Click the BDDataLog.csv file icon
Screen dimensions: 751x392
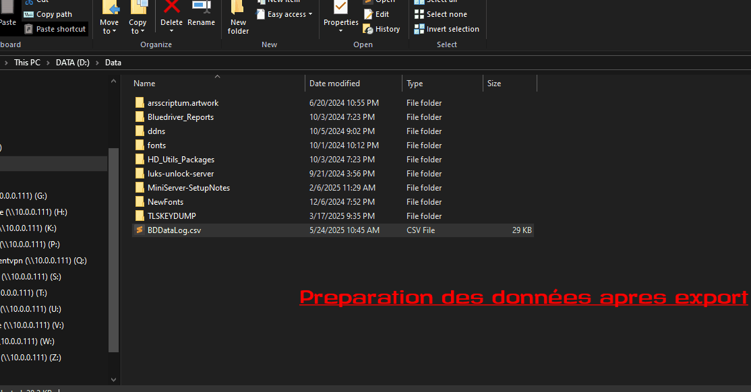click(x=140, y=230)
